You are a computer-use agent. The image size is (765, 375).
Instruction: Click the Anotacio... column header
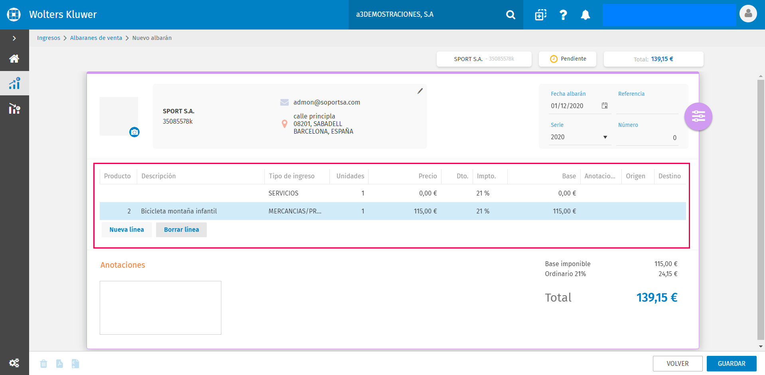click(x=601, y=176)
